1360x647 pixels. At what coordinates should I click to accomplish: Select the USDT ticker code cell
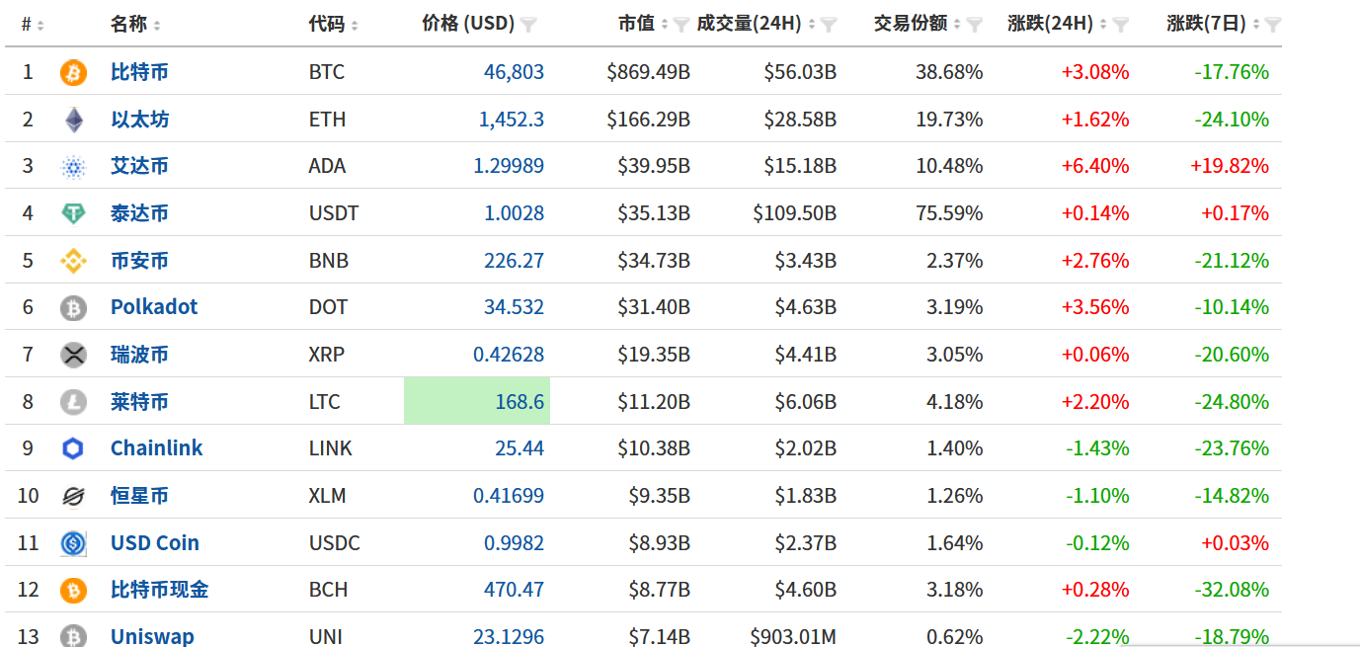point(334,213)
